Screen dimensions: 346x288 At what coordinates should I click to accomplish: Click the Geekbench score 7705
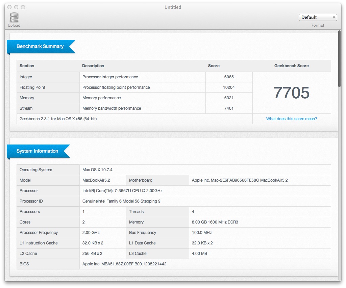291,93
